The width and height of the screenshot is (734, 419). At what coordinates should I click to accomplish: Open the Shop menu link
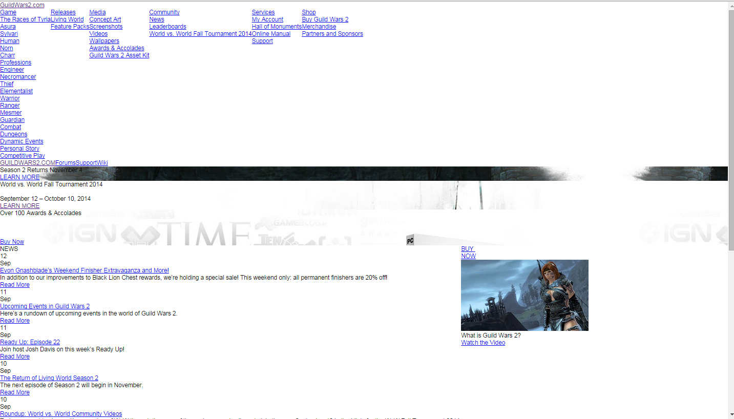coord(309,12)
